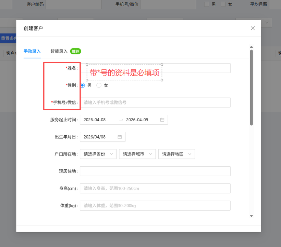Click the service start date 2026-04-08

[x=95, y=120]
